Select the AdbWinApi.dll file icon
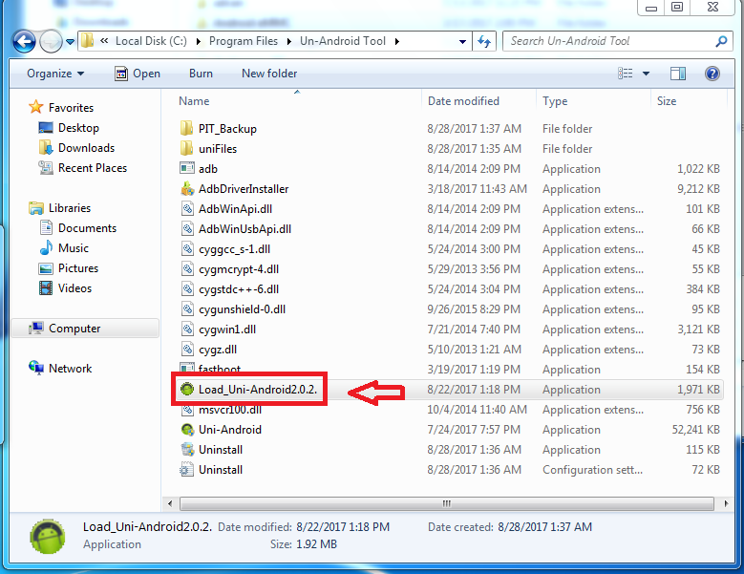This screenshot has width=744, height=574. pos(187,209)
